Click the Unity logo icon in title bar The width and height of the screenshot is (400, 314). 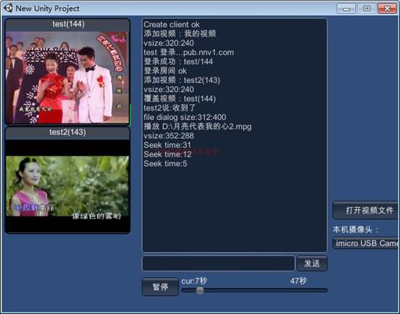pyautogui.click(x=8, y=8)
